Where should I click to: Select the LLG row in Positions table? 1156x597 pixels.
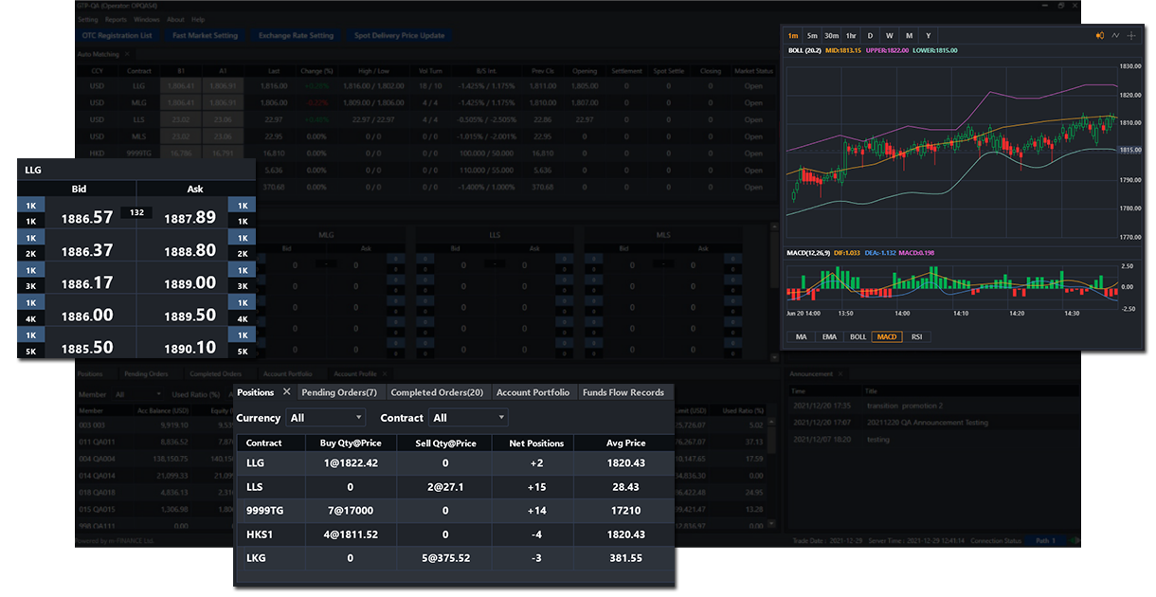(x=455, y=462)
